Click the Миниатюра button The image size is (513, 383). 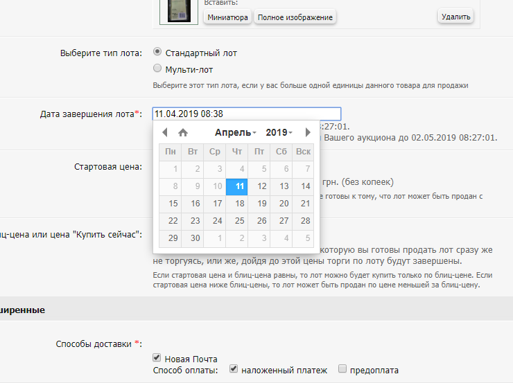(x=227, y=17)
